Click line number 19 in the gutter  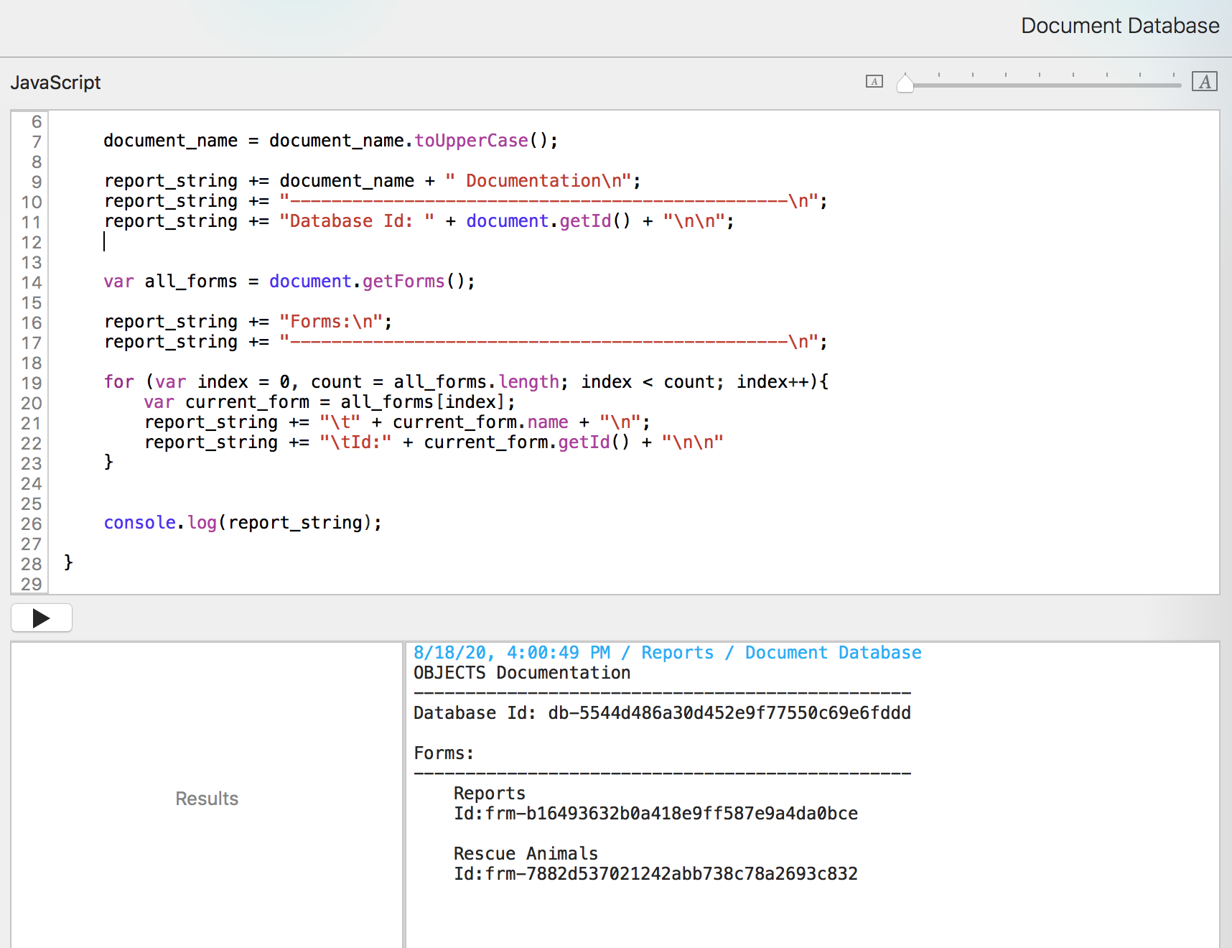point(31,383)
